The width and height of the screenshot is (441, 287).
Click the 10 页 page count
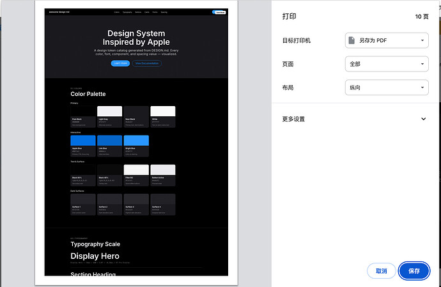pyautogui.click(x=422, y=17)
